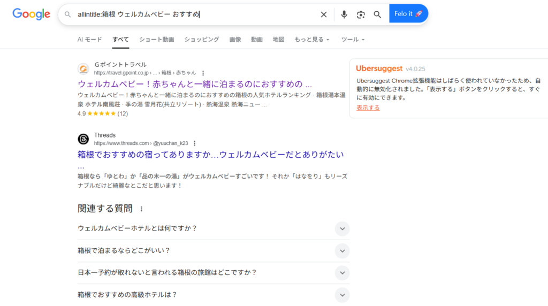Open three-dot menu for Gポイントトラベル result

pyautogui.click(x=203, y=73)
